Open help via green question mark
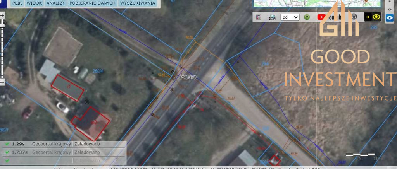 (307, 17)
